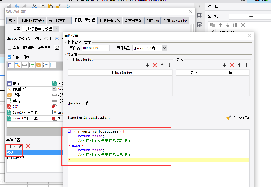This screenshot has width=271, height=187.
Task: Select Excel(分页导出) in the tools list
Action: click(x=29, y=112)
